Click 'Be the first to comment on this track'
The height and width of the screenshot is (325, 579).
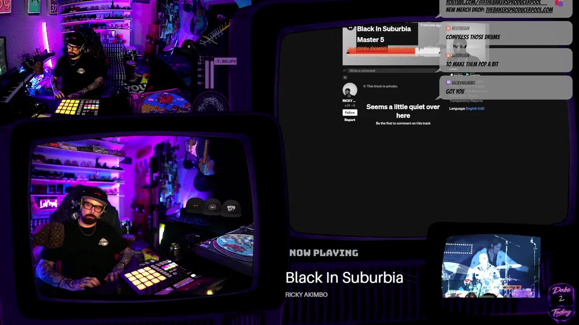(x=403, y=123)
